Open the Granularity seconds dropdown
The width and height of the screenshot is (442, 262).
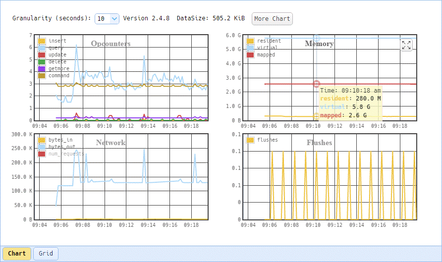[107, 19]
